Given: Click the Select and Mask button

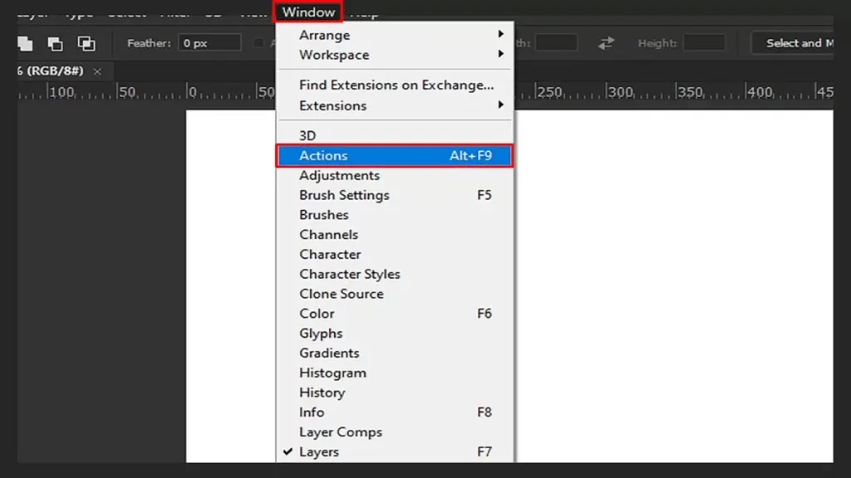Looking at the screenshot, I should [793, 43].
